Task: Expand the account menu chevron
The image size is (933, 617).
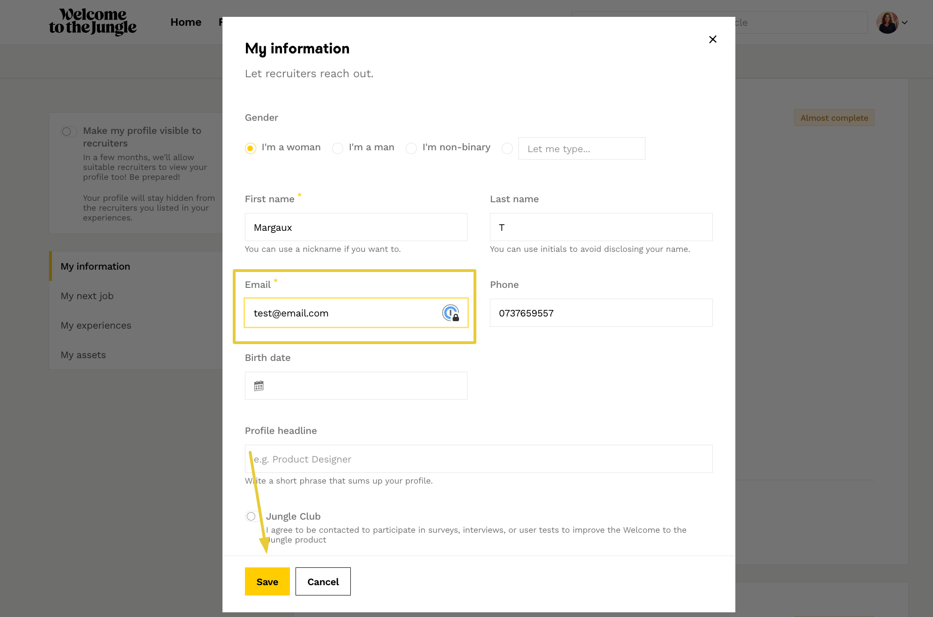Action: tap(905, 22)
